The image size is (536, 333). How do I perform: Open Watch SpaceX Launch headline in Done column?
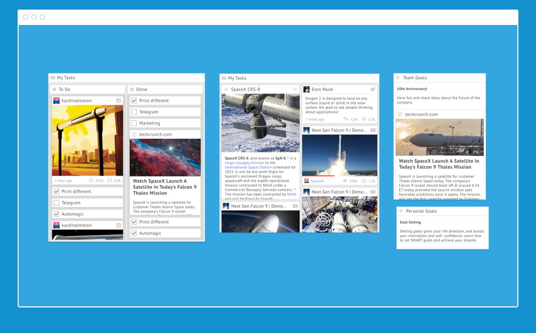pos(165,187)
